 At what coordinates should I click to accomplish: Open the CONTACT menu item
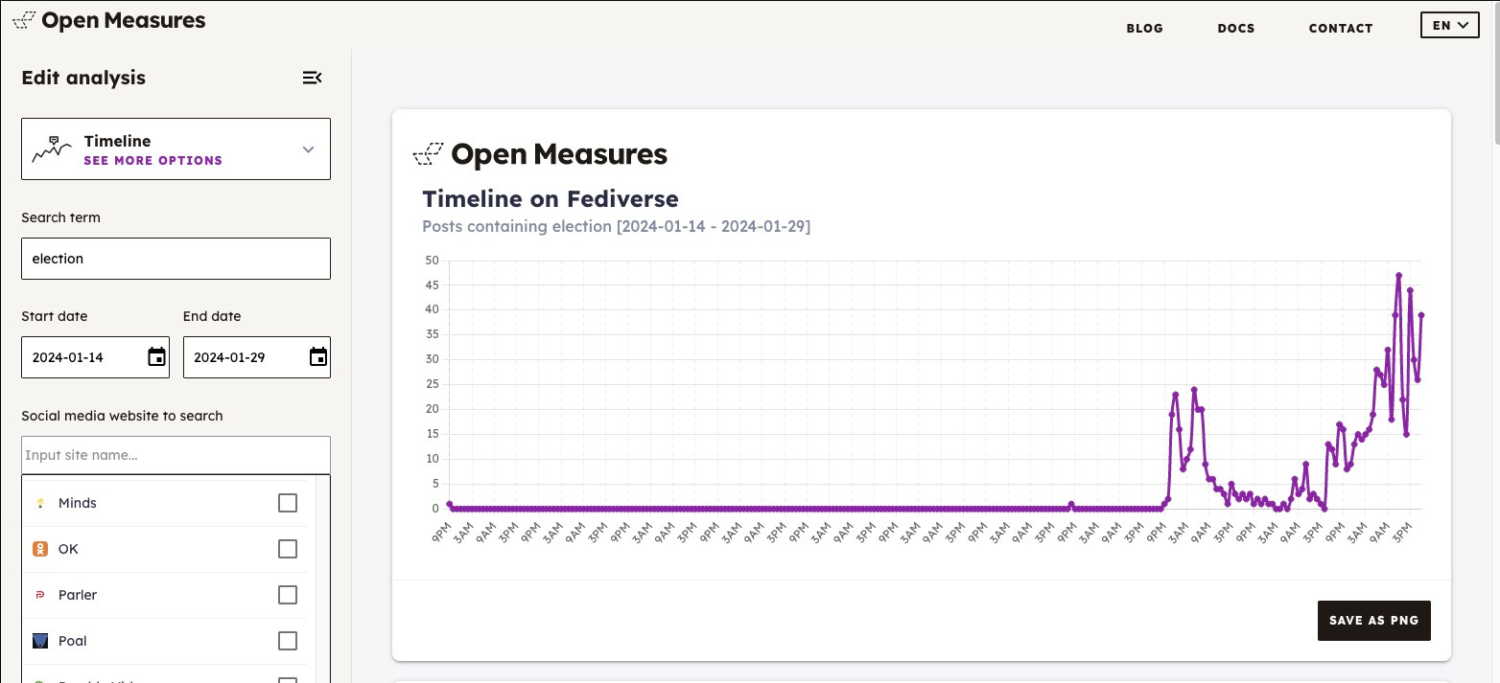(x=1341, y=28)
